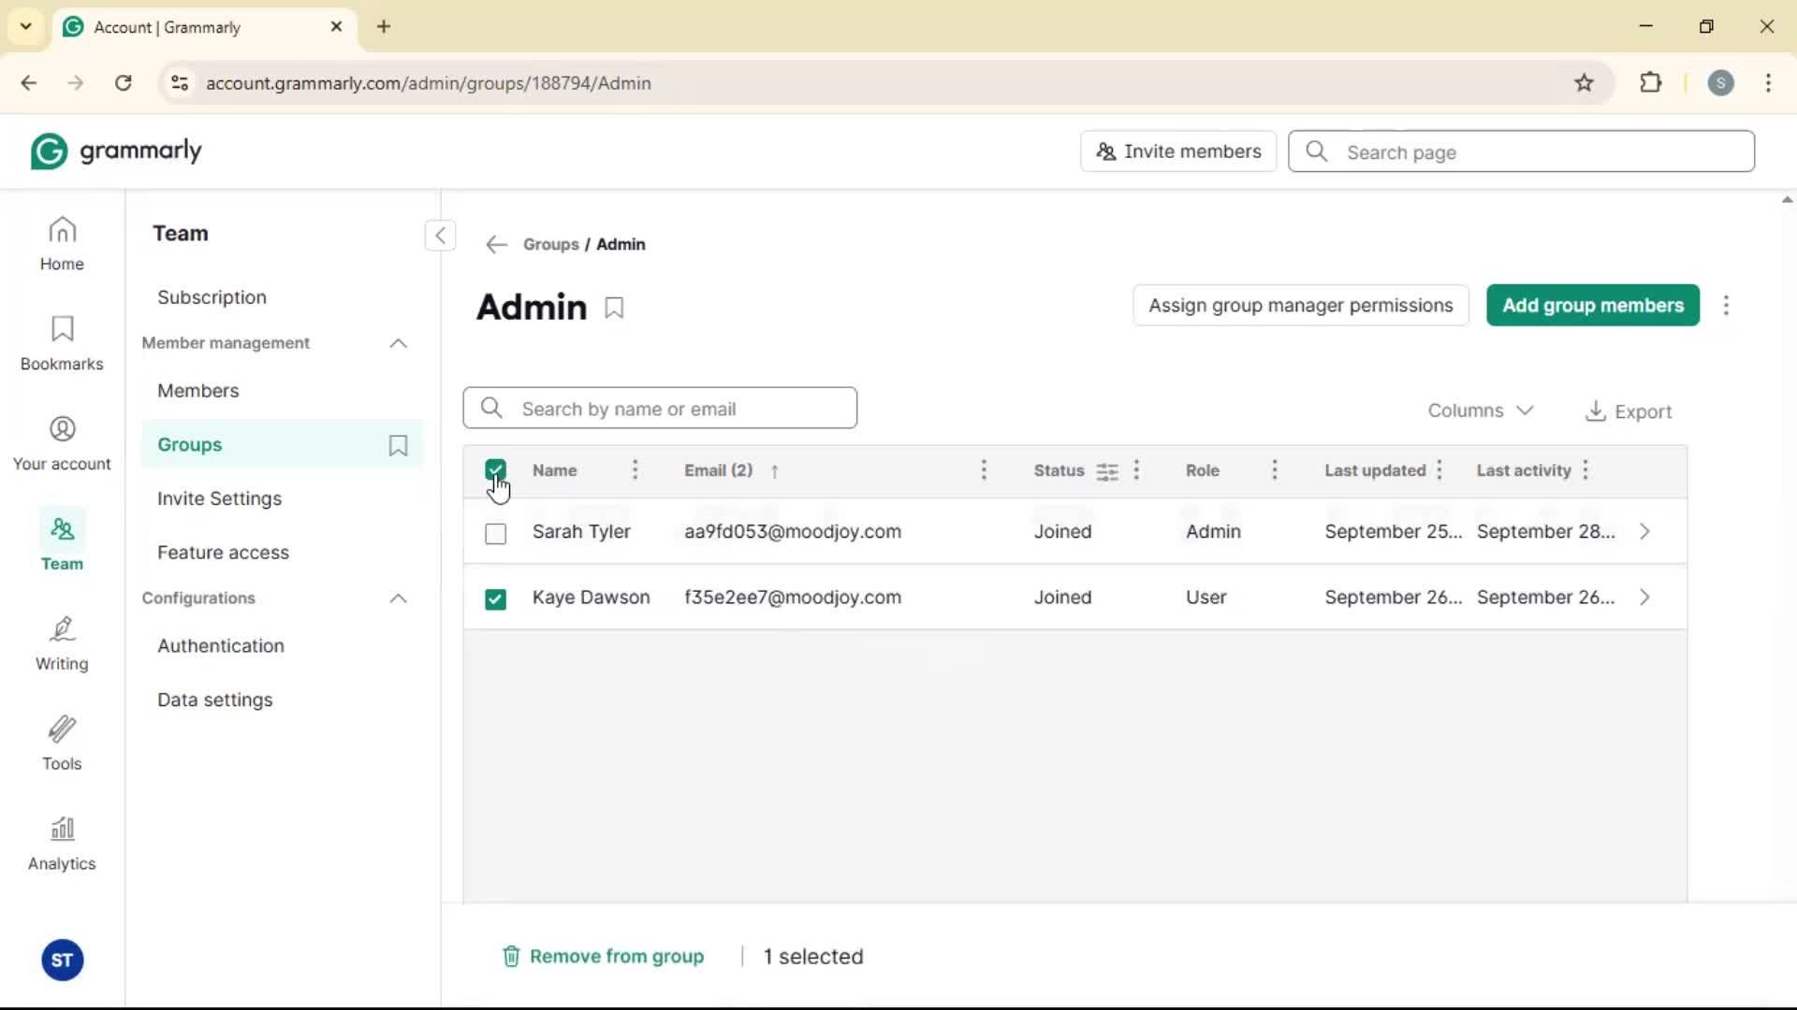Open Bookmarks in left sidebar
The width and height of the screenshot is (1797, 1010).
tap(62, 343)
